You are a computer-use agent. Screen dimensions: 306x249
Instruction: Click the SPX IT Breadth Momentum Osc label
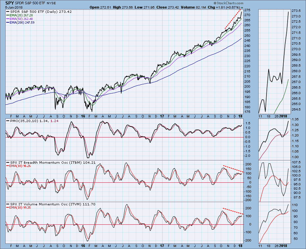[51, 163]
